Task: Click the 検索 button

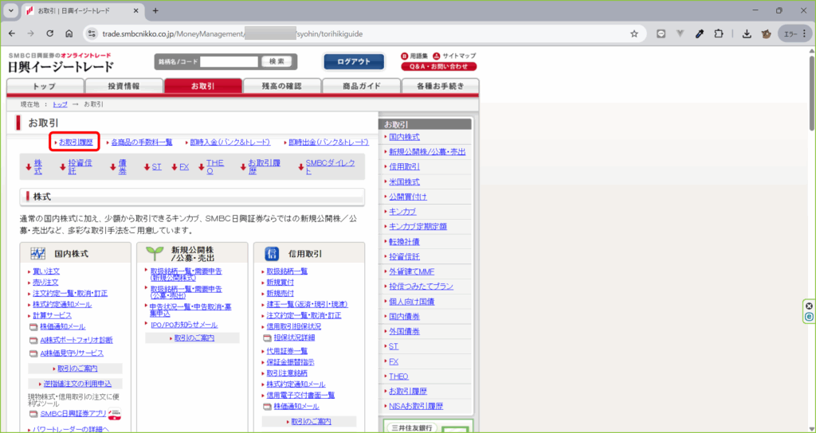Action: point(277,61)
